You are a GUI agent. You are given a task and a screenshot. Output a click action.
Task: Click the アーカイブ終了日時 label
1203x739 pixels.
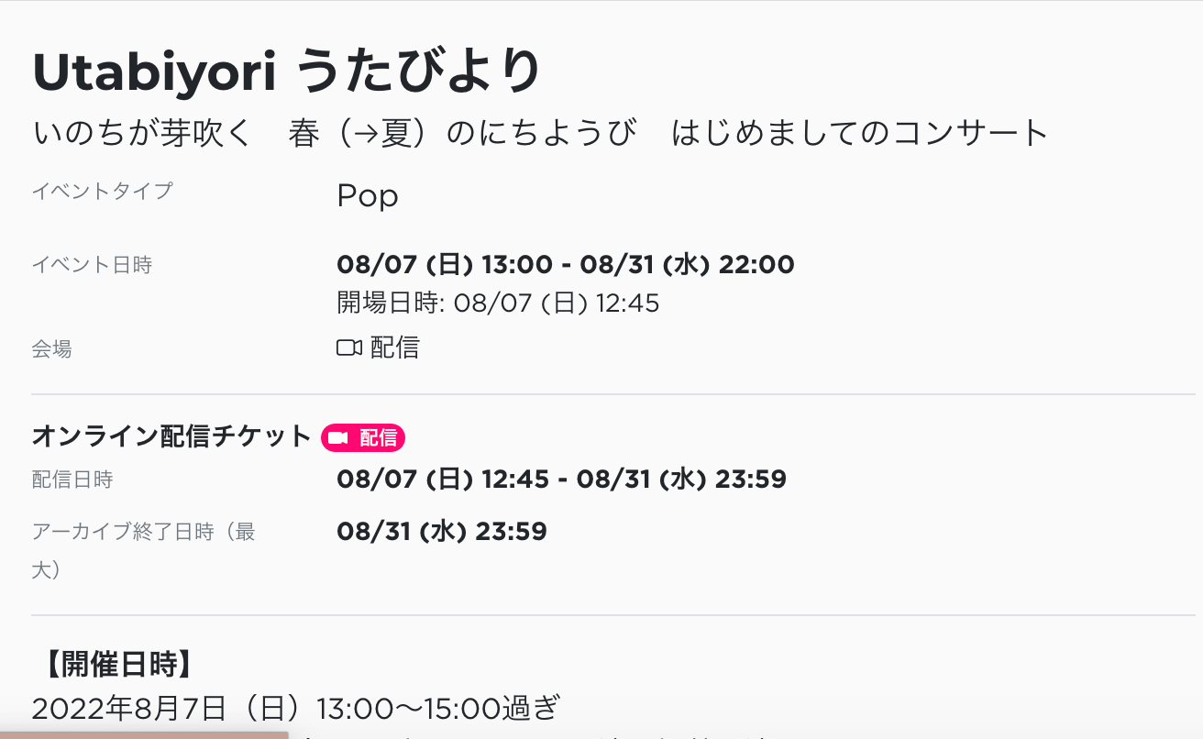tap(143, 532)
